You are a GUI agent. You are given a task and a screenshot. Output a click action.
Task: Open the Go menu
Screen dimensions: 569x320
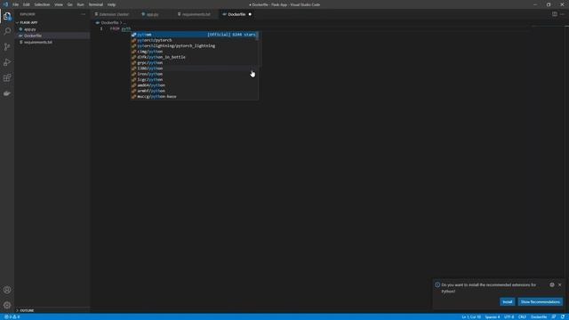click(x=69, y=4)
